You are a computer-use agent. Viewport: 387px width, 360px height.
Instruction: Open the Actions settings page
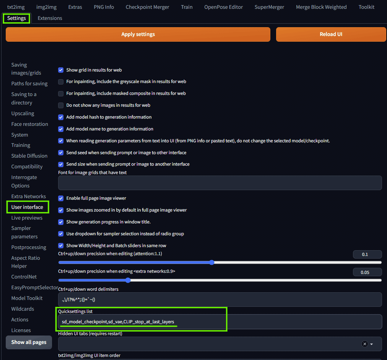[x=20, y=319]
